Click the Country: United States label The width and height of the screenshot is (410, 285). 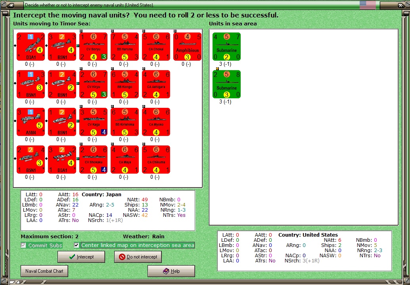[308, 235]
